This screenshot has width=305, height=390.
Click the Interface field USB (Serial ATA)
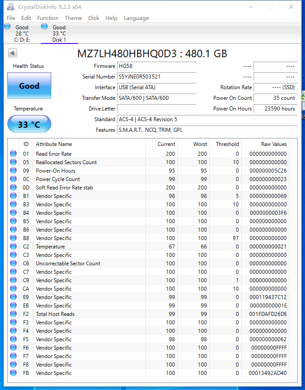(156, 87)
